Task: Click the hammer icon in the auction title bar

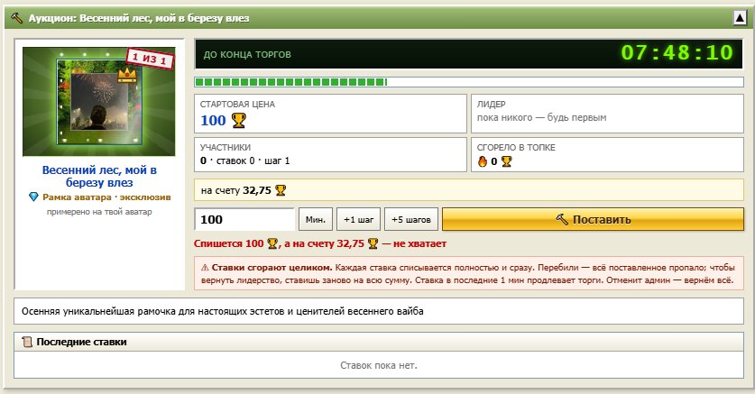Action: [16, 18]
